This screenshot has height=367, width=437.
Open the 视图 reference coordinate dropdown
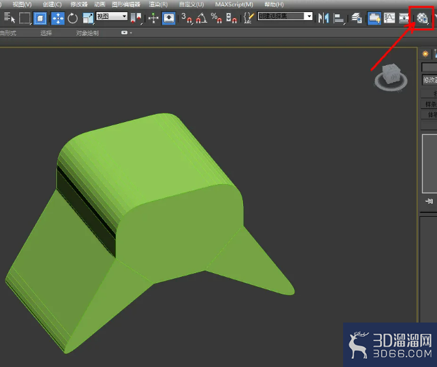pyautogui.click(x=112, y=16)
